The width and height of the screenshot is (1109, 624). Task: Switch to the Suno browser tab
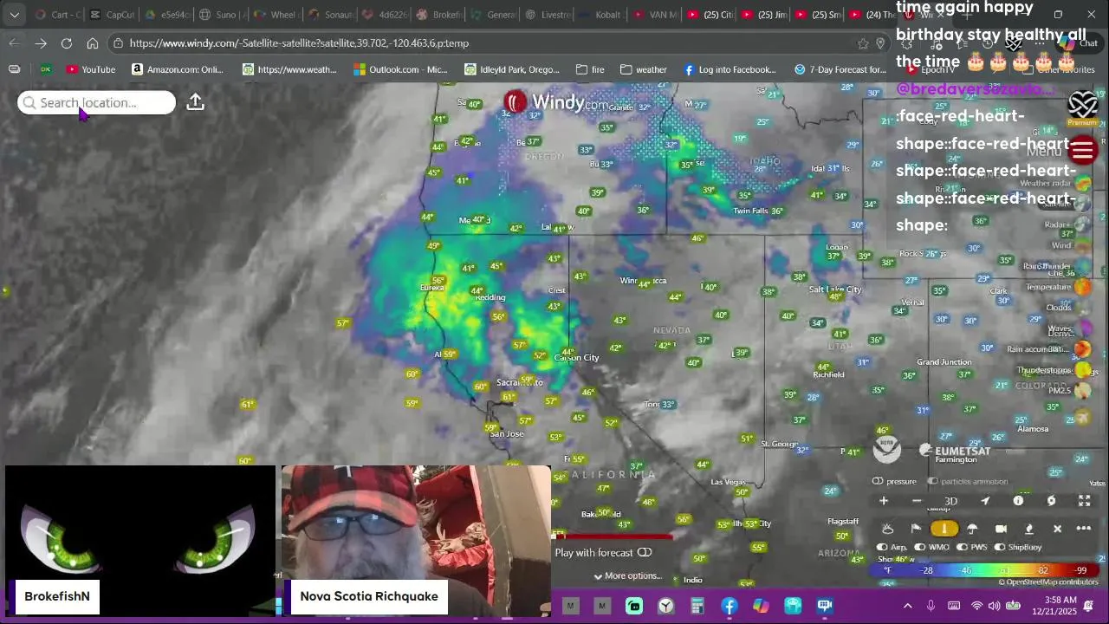[221, 15]
